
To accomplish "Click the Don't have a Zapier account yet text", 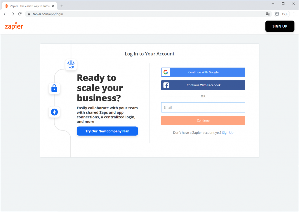I will (197, 133).
